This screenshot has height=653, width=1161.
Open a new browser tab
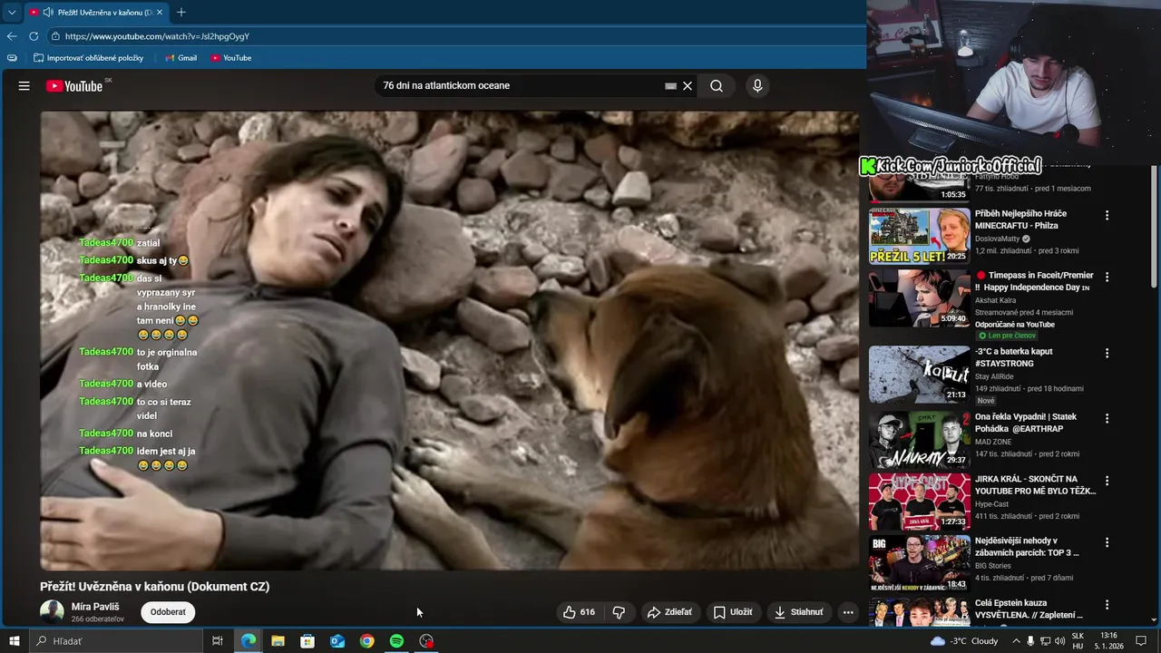(x=181, y=13)
